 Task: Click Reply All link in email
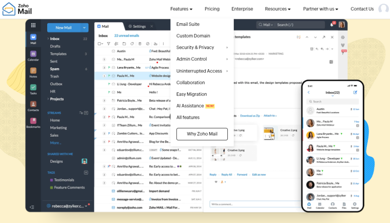pos(227,175)
